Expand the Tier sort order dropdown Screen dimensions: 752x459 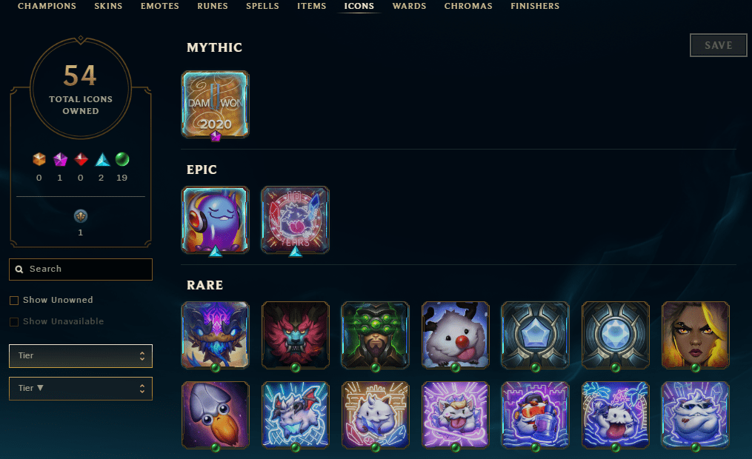[x=81, y=389]
